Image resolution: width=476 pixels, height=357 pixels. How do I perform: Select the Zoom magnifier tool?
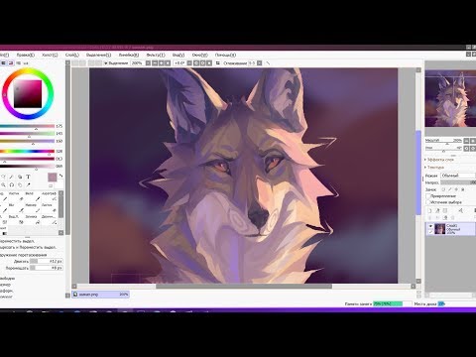pos(3,184)
